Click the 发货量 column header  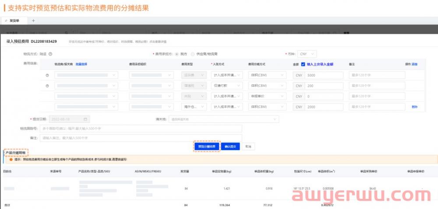[185, 171]
